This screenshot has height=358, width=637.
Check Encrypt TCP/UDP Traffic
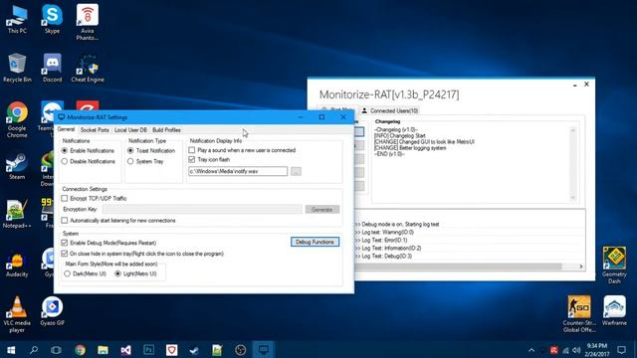click(64, 199)
